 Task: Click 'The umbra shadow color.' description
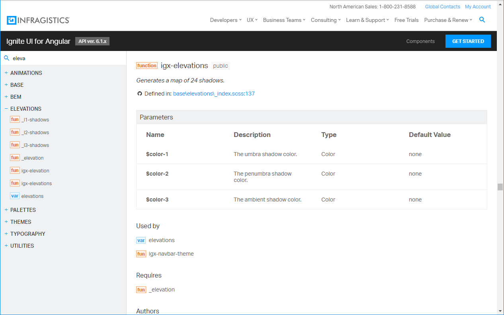pyautogui.click(x=265, y=154)
